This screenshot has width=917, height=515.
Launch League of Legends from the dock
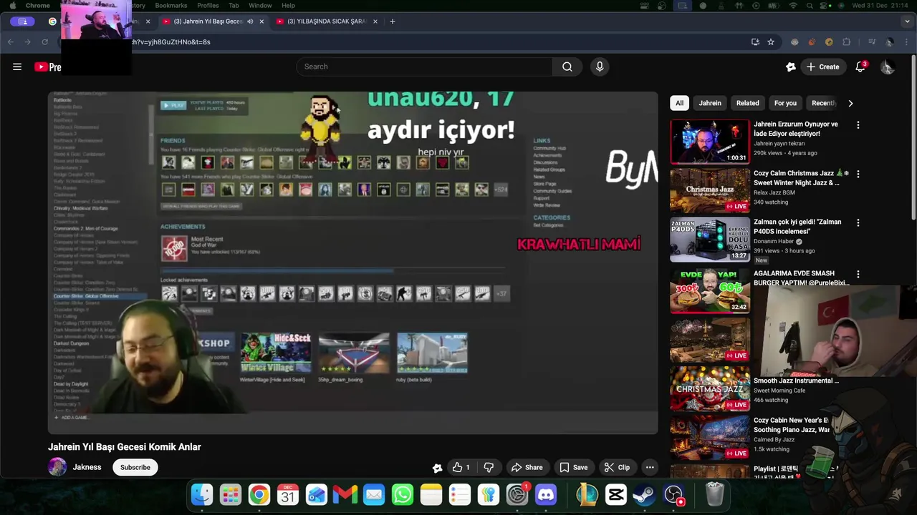coord(587,494)
